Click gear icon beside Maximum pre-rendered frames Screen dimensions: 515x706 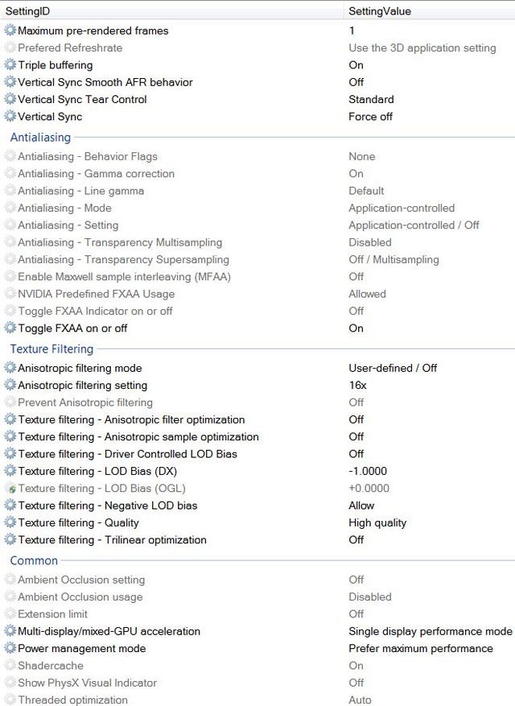pyautogui.click(x=10, y=31)
